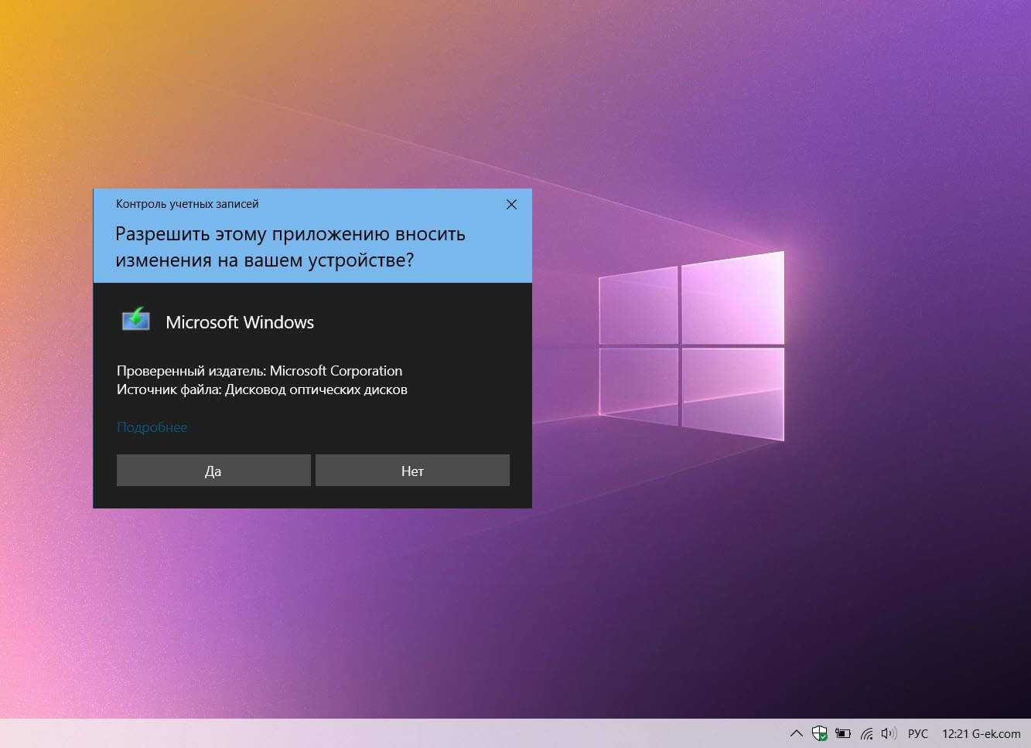The width and height of the screenshot is (1031, 748).
Task: Click the G-ek.com text in taskbar
Action: click(x=996, y=733)
